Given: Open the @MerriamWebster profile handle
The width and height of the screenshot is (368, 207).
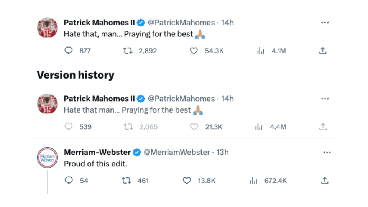Looking at the screenshot, I should (177, 153).
